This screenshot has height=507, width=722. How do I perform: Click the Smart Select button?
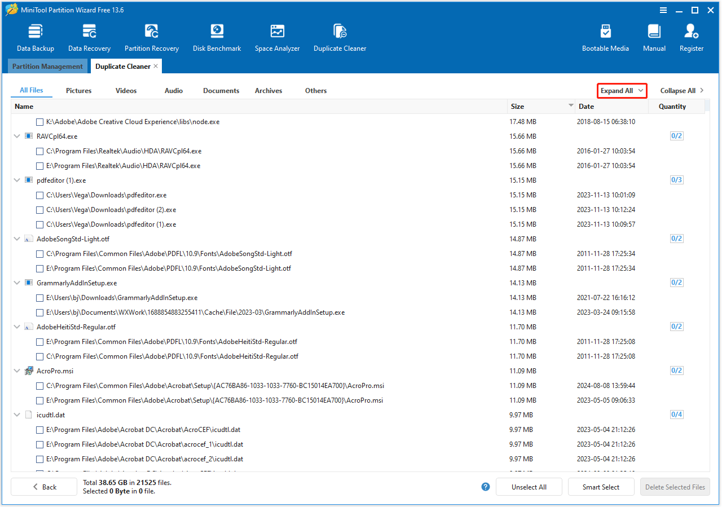coord(601,487)
